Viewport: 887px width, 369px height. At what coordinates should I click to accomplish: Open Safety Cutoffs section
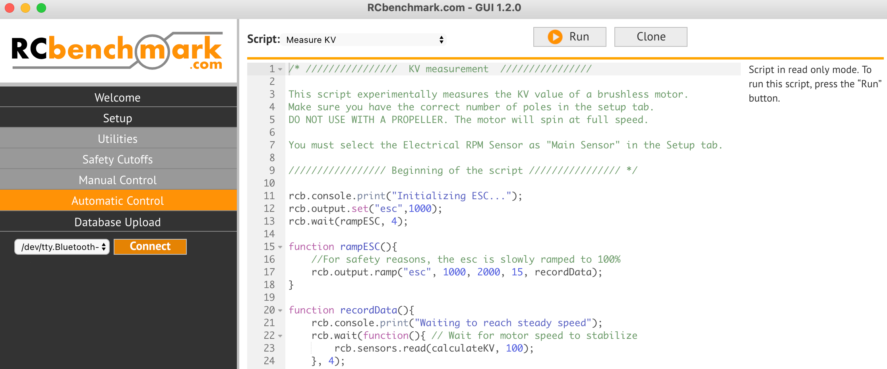pos(118,160)
